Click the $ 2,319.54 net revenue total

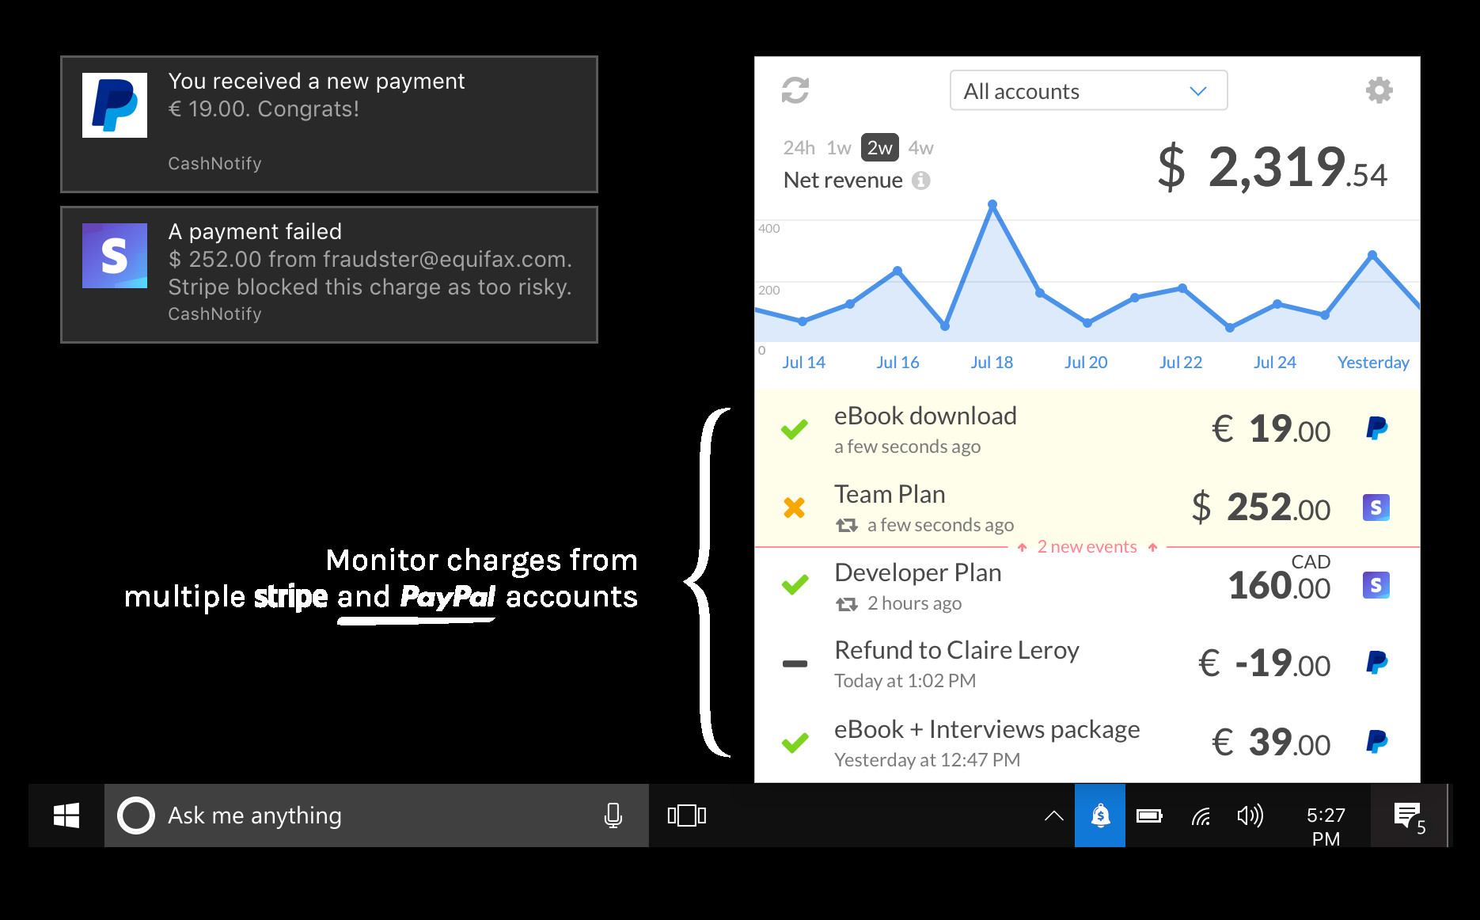tap(1273, 168)
